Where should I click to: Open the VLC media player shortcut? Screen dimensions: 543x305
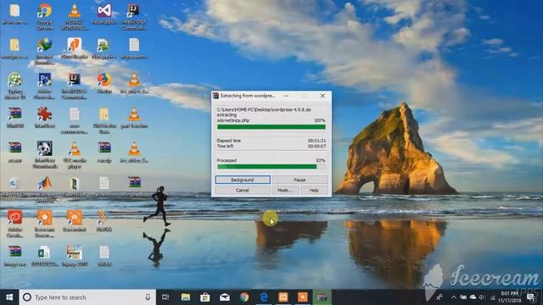coord(74,154)
